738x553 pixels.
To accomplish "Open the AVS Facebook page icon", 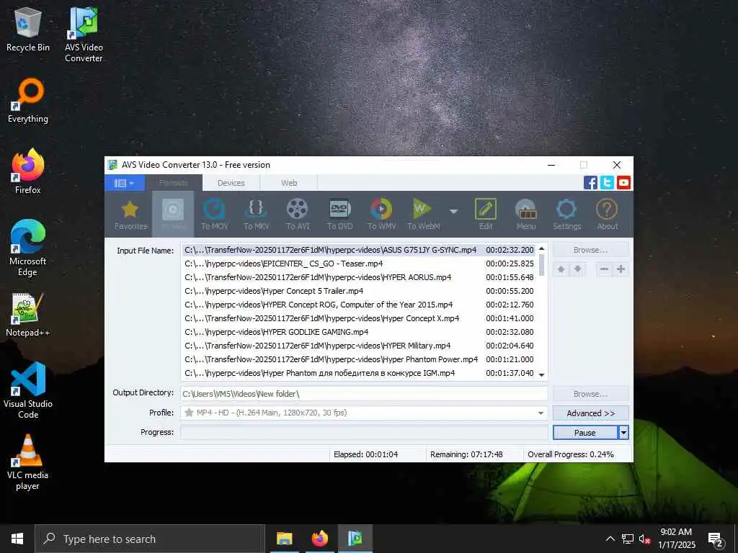I will pos(590,182).
